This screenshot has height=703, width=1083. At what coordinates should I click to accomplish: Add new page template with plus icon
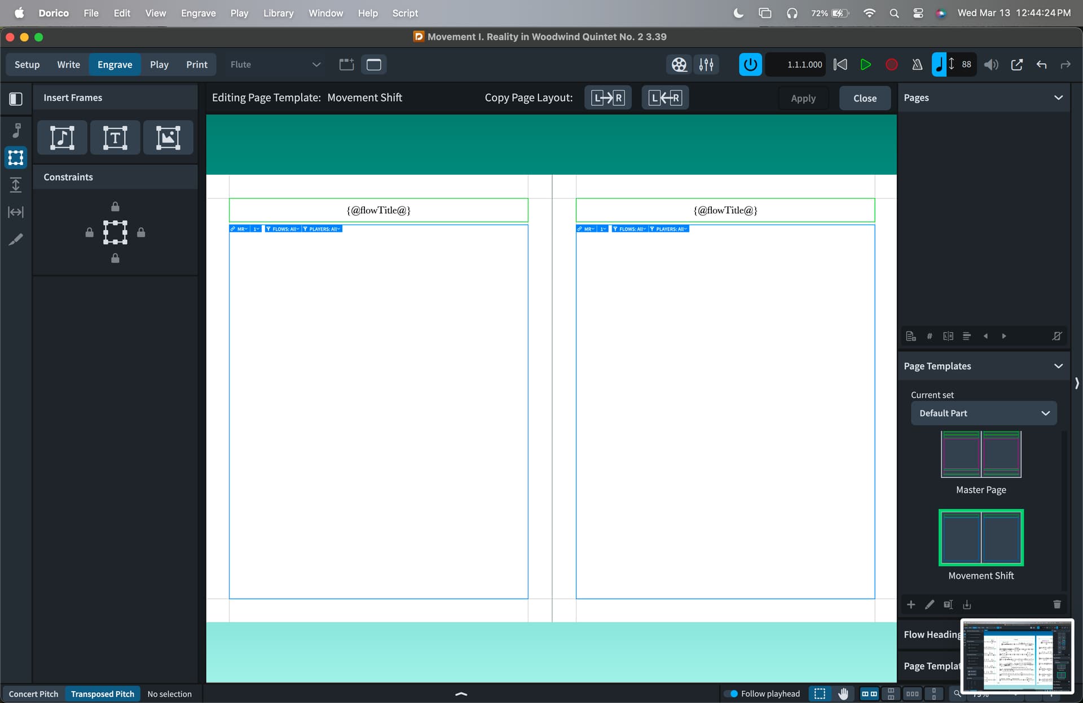coord(911,604)
